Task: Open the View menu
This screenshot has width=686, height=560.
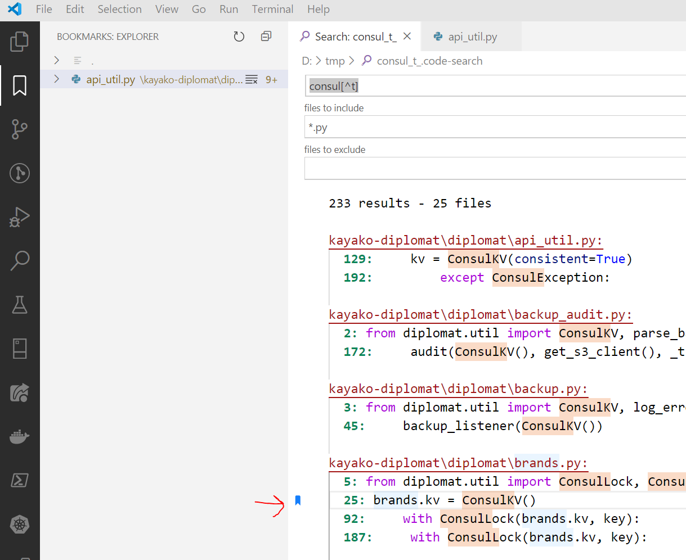Action: tap(167, 9)
